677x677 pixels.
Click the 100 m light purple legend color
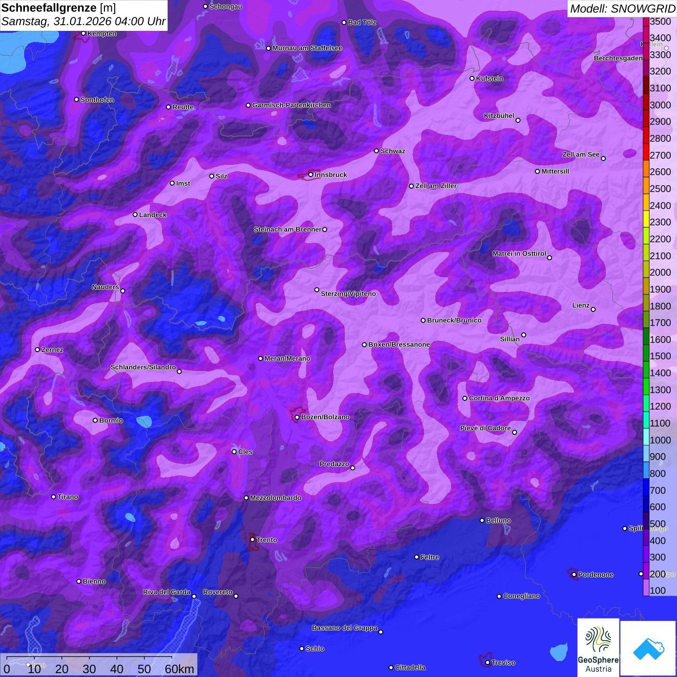tap(646, 588)
